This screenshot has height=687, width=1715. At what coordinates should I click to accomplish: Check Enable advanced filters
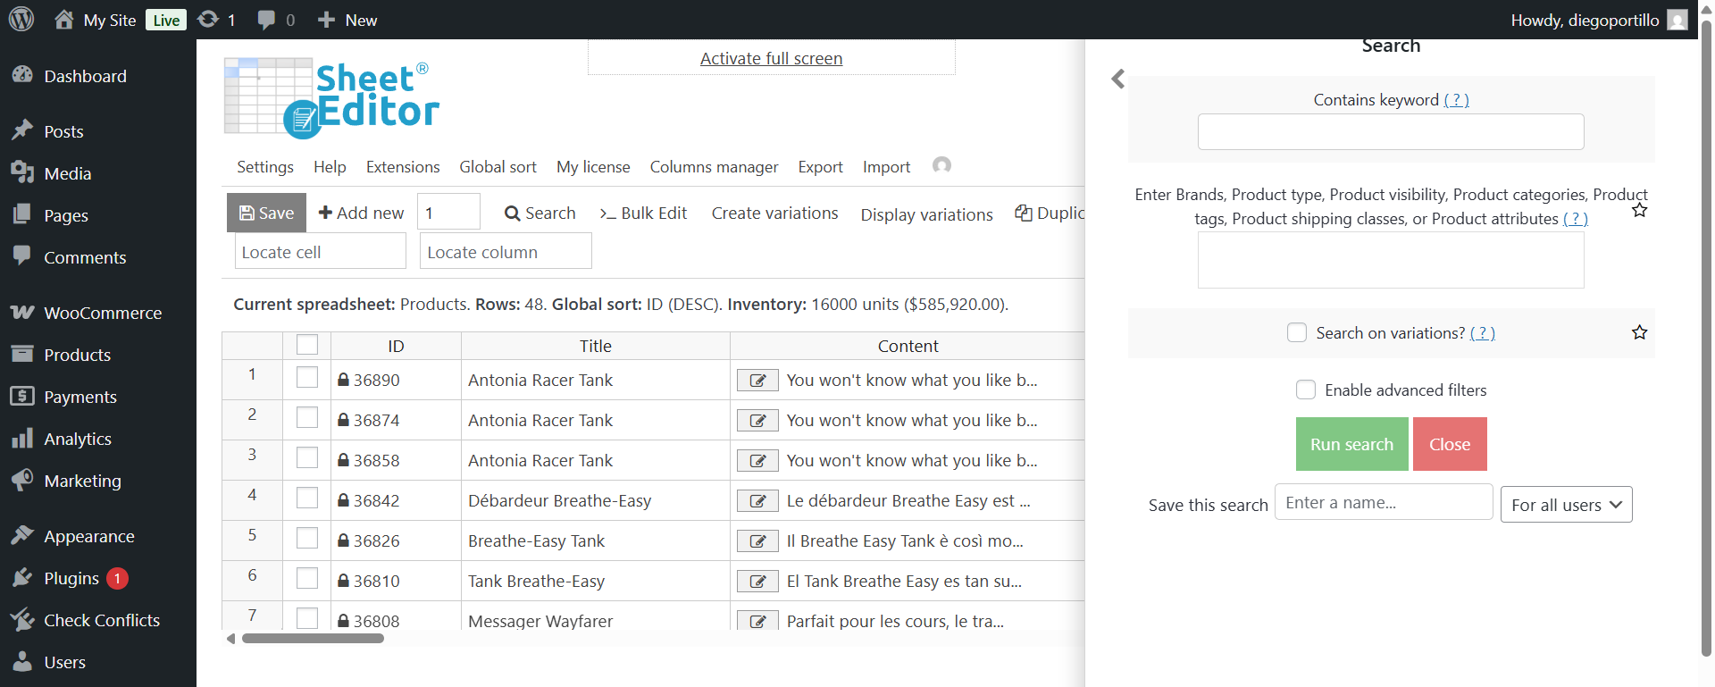(1305, 390)
